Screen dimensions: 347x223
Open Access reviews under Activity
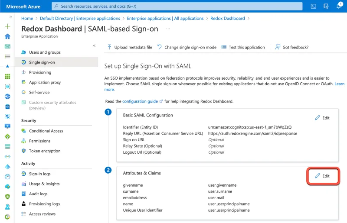point(42,214)
